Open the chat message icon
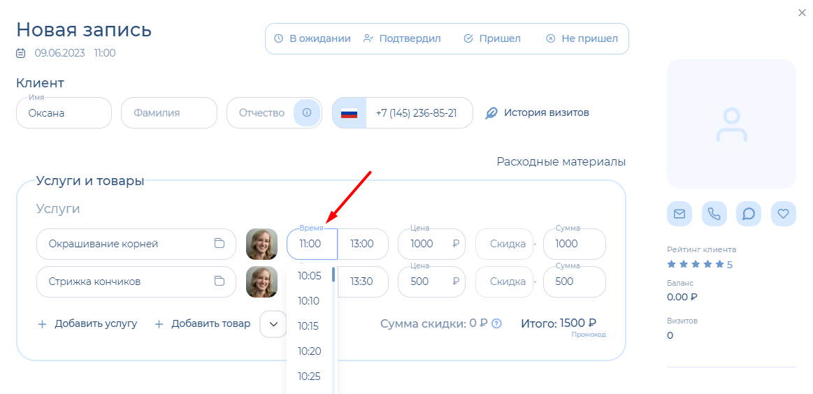The height and width of the screenshot is (394, 813). tap(749, 214)
